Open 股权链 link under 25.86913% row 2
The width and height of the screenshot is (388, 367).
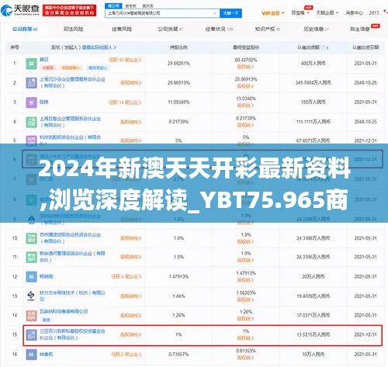click(x=245, y=86)
